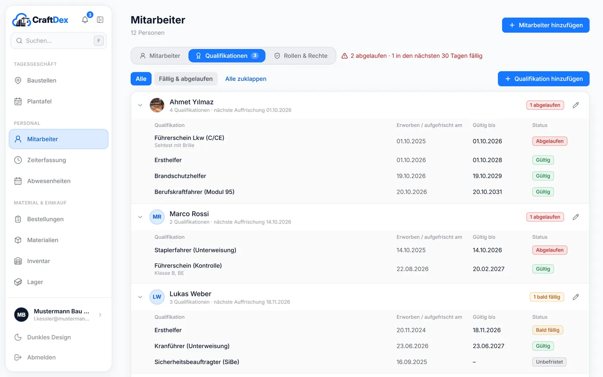
Task: Switch to Rollen & Rechte tab
Action: click(301, 56)
